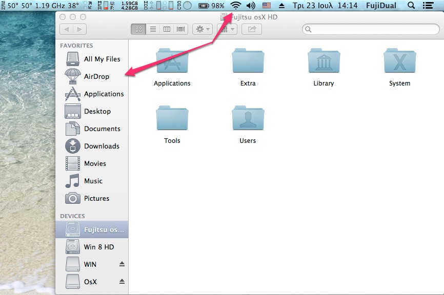Open the volume menu bar icon
Viewport: 444px width, 295px height.
[251, 5]
